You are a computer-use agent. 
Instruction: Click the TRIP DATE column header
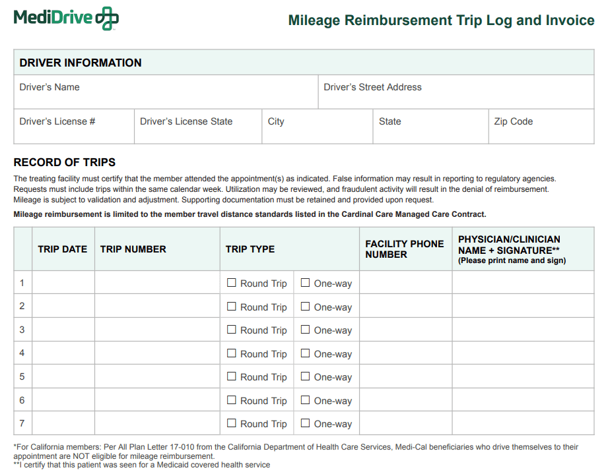point(62,249)
